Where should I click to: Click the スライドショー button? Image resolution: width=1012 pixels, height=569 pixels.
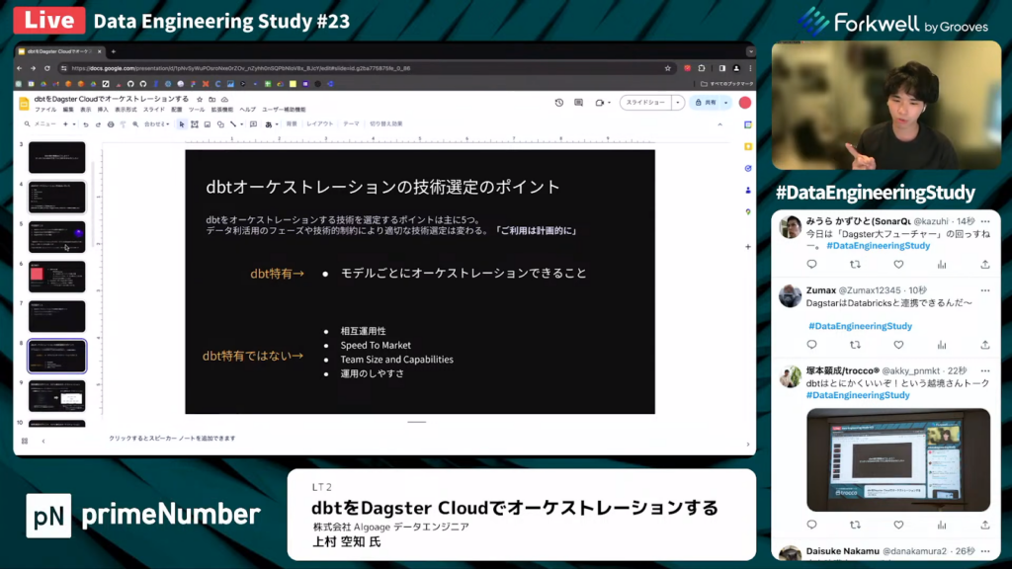coord(645,103)
